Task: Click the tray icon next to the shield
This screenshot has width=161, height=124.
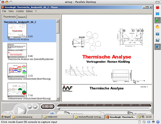Action: (143, 117)
